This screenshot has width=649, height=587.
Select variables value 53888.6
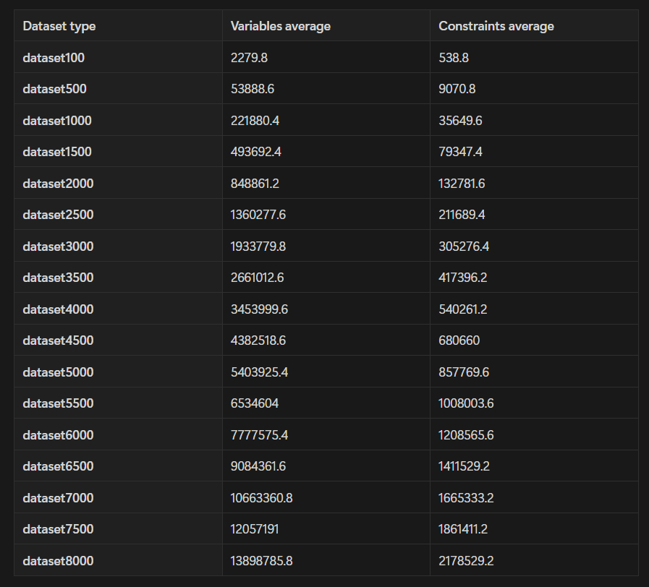click(x=253, y=89)
